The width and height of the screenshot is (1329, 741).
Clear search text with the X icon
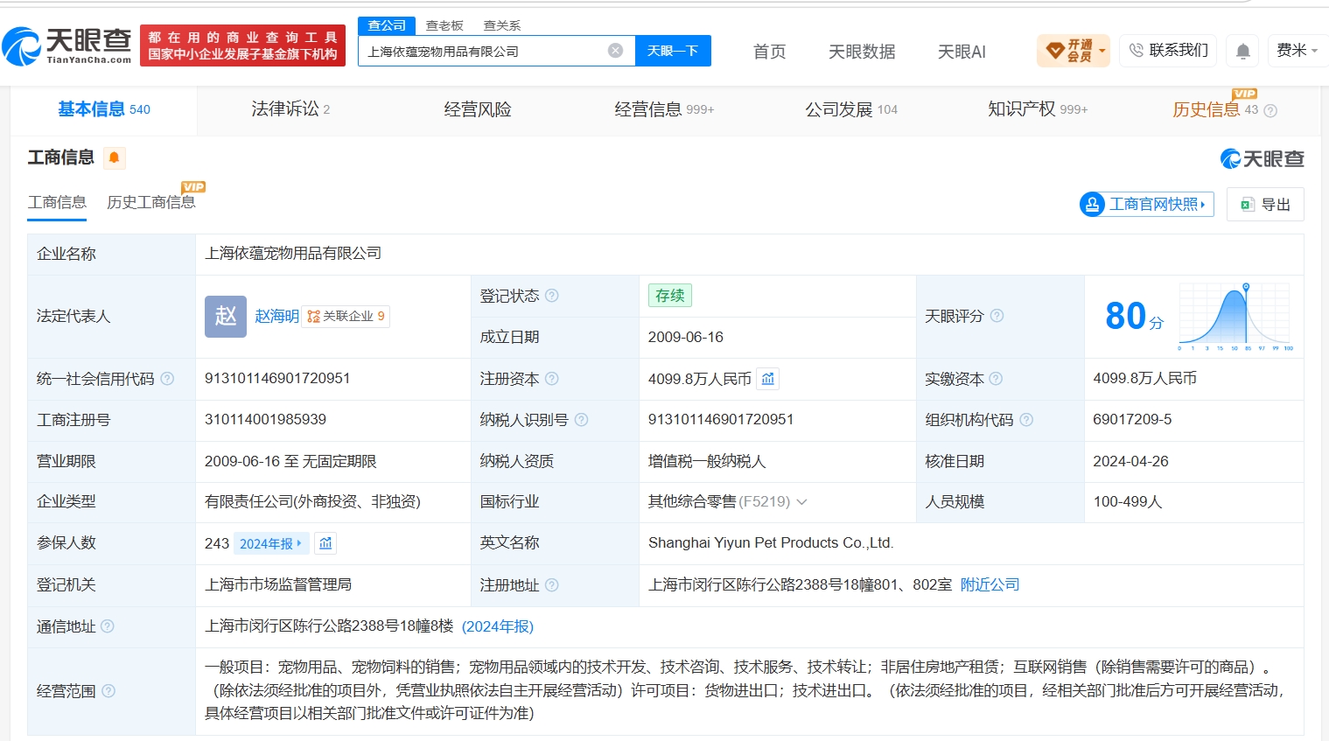[x=616, y=51]
